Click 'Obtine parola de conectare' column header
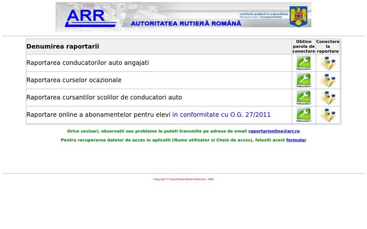The width and height of the screenshot is (367, 229). (x=304, y=46)
